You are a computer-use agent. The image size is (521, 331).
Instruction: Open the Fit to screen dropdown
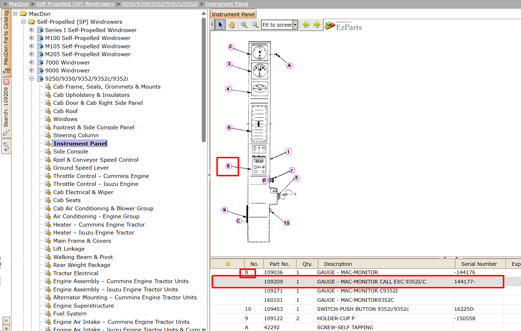click(295, 25)
